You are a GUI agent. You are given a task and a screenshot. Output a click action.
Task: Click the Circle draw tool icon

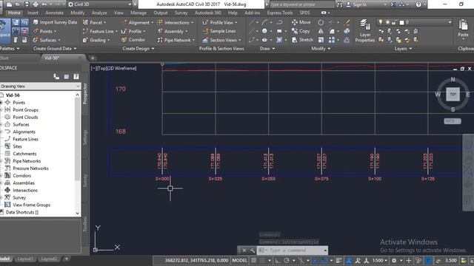(264, 31)
